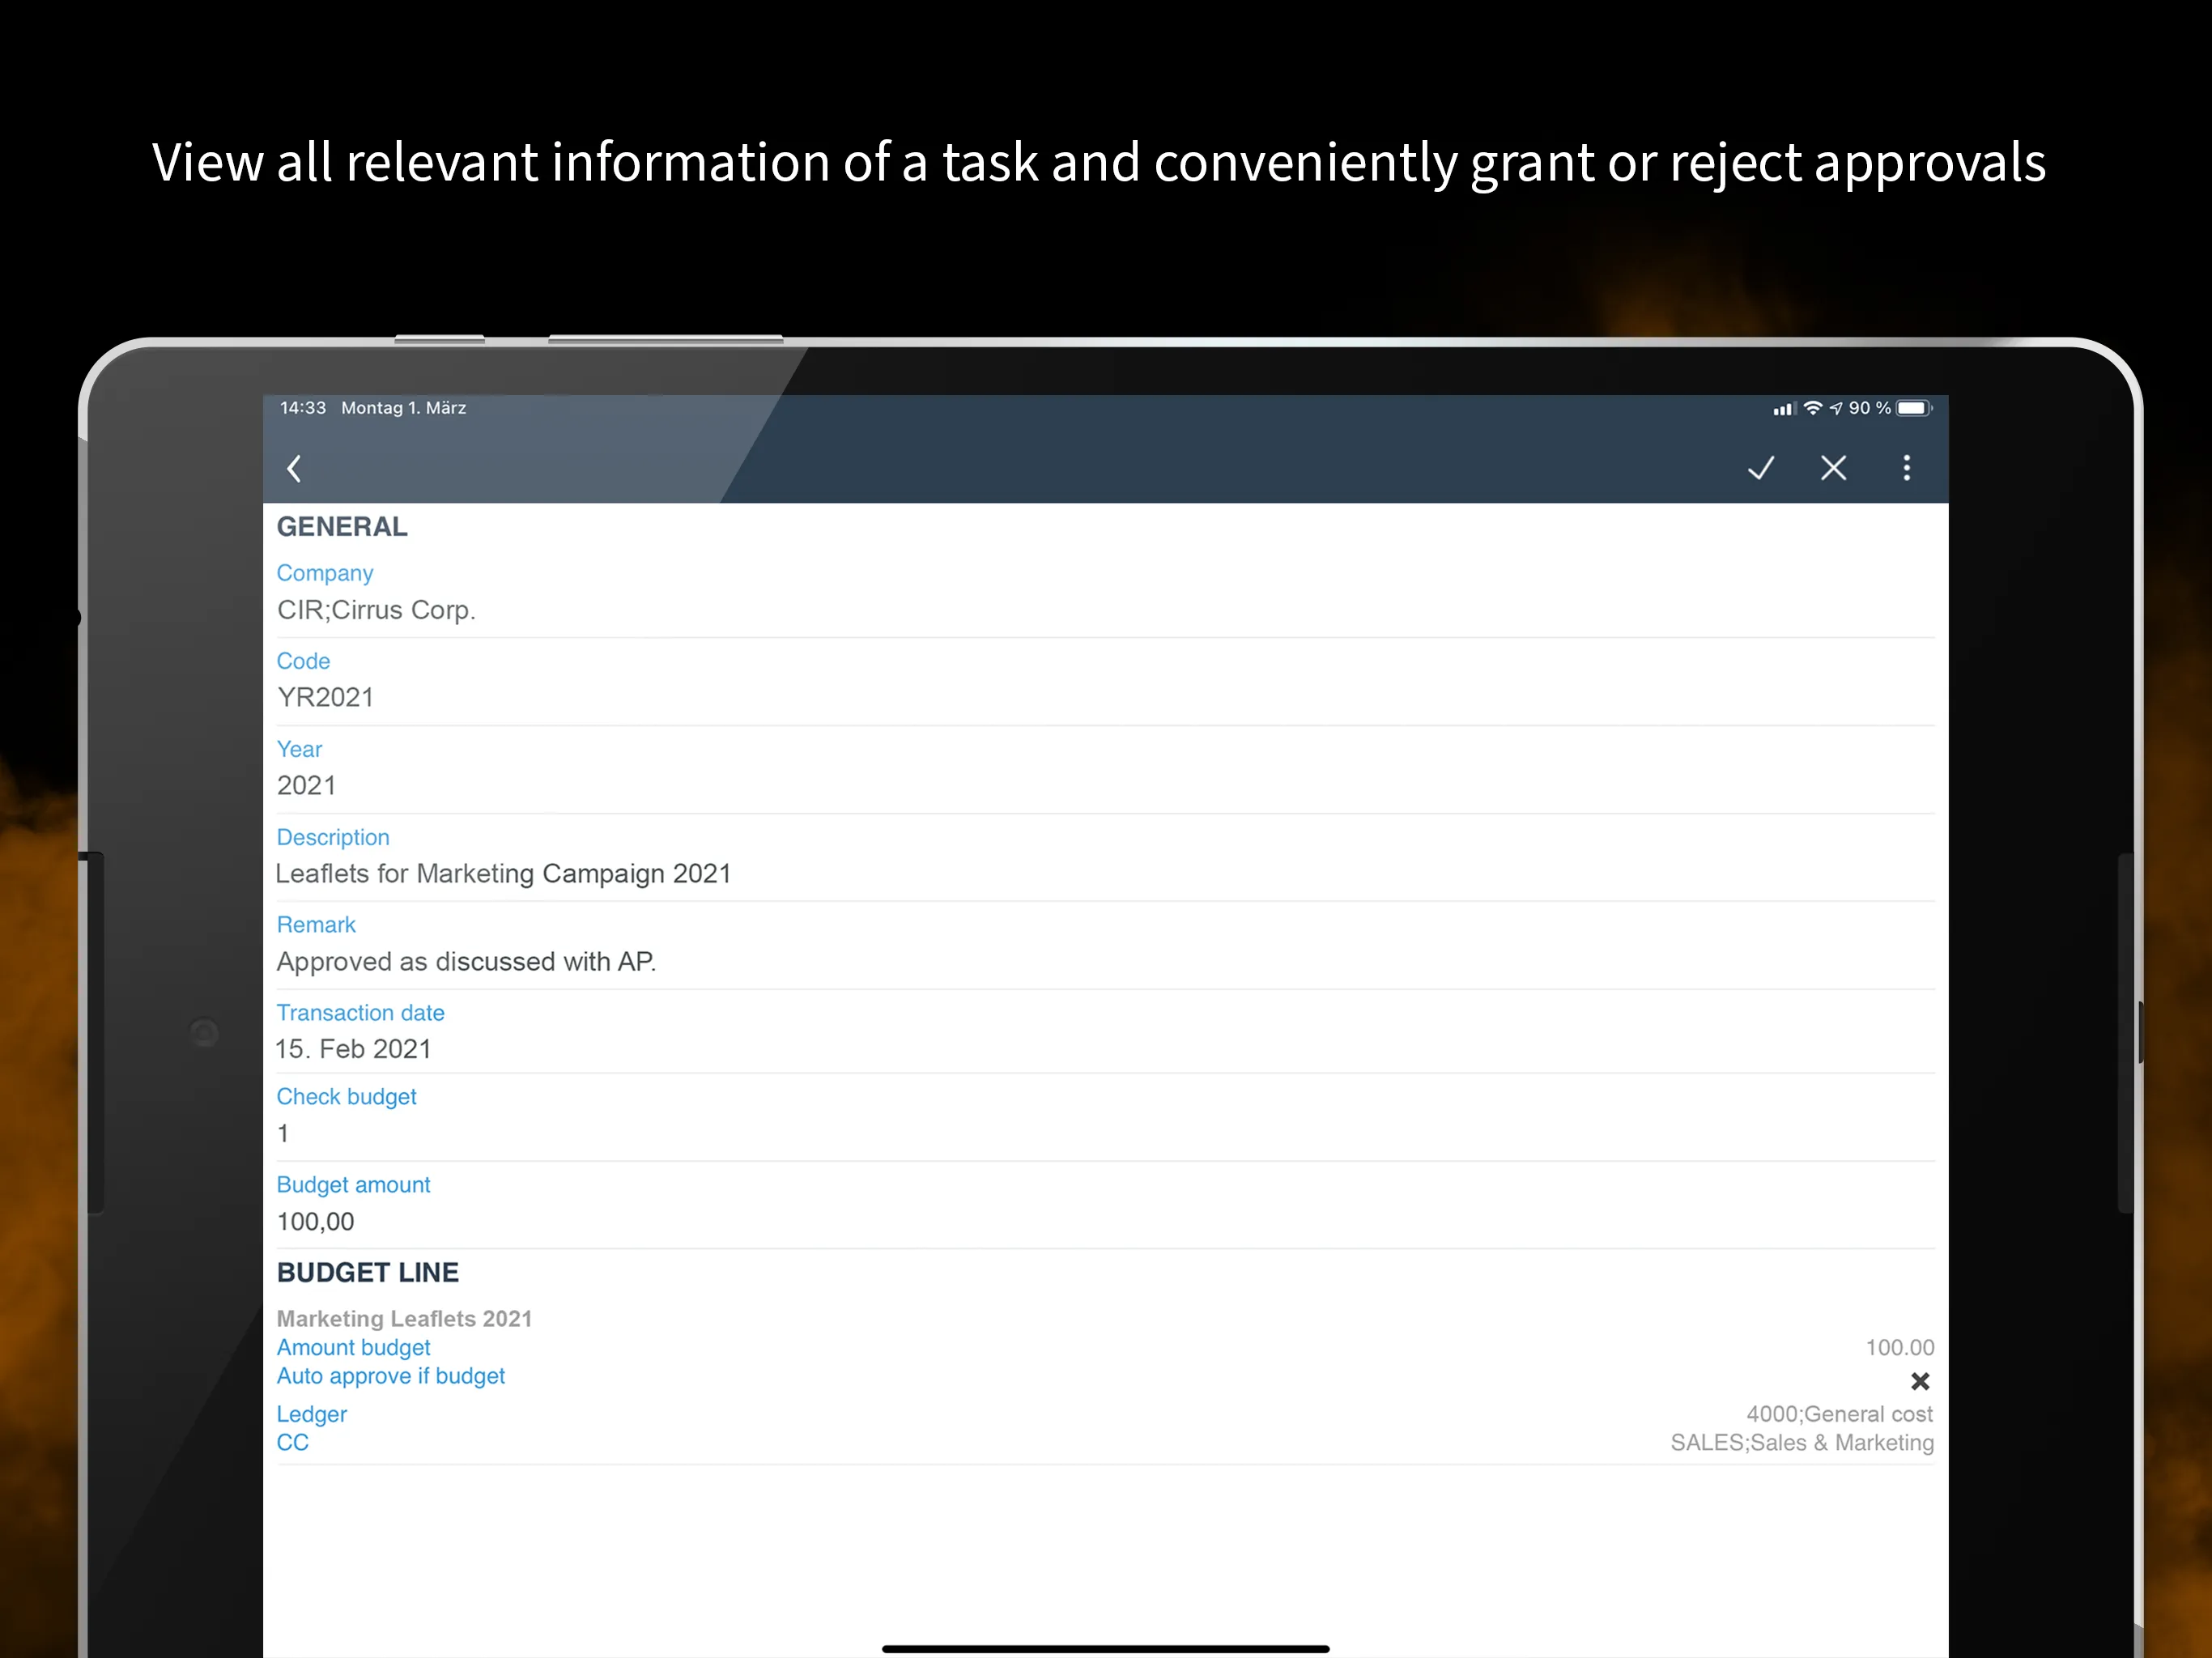
Task: Tap the location arrow status icon
Action: coord(1836,408)
